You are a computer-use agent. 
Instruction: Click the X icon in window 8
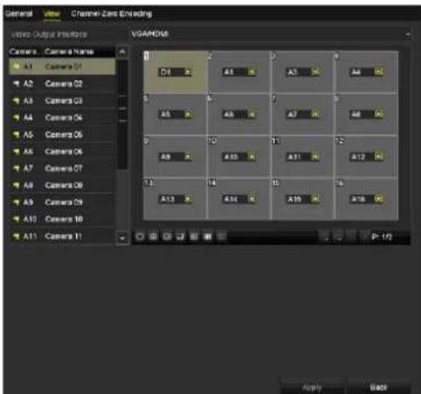[x=379, y=114]
